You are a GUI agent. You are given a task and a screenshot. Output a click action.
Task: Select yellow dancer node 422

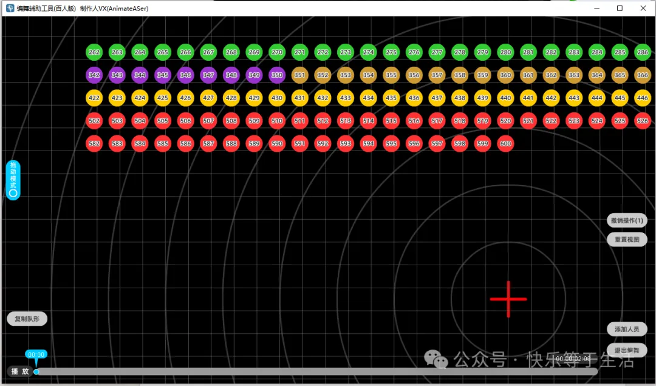coord(94,98)
